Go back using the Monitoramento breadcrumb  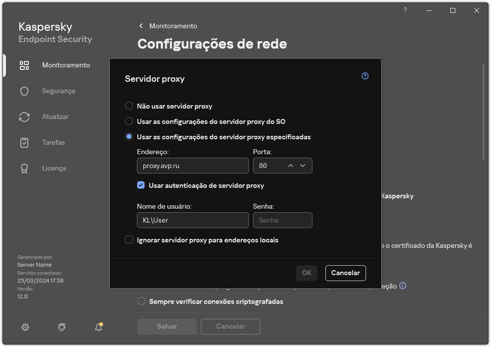pos(169,26)
